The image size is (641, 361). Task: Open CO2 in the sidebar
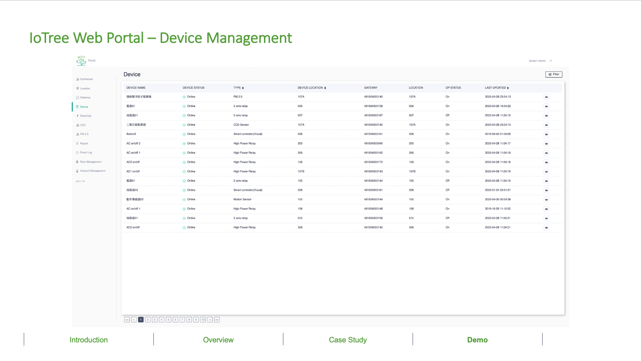(81, 125)
